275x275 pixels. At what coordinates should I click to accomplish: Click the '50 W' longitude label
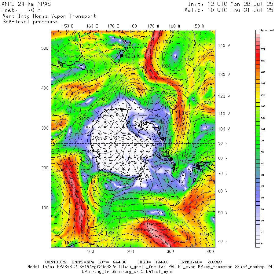click(x=223, y=213)
